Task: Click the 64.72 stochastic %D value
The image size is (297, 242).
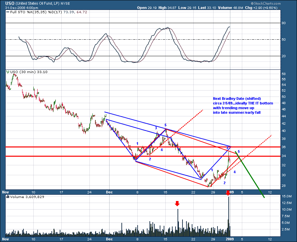Action: [x=82, y=12]
